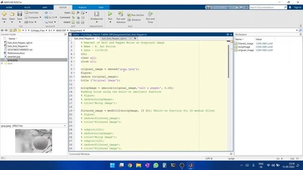Switch to the PLOTS ribbon tab

tap(27, 8)
